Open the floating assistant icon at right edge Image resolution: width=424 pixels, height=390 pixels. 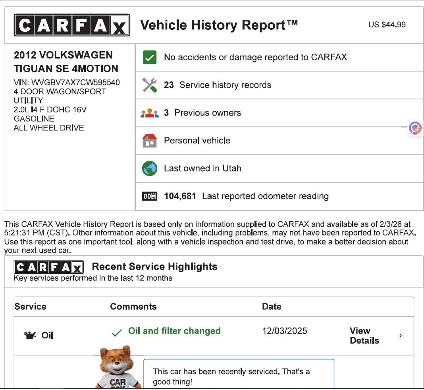click(x=415, y=128)
